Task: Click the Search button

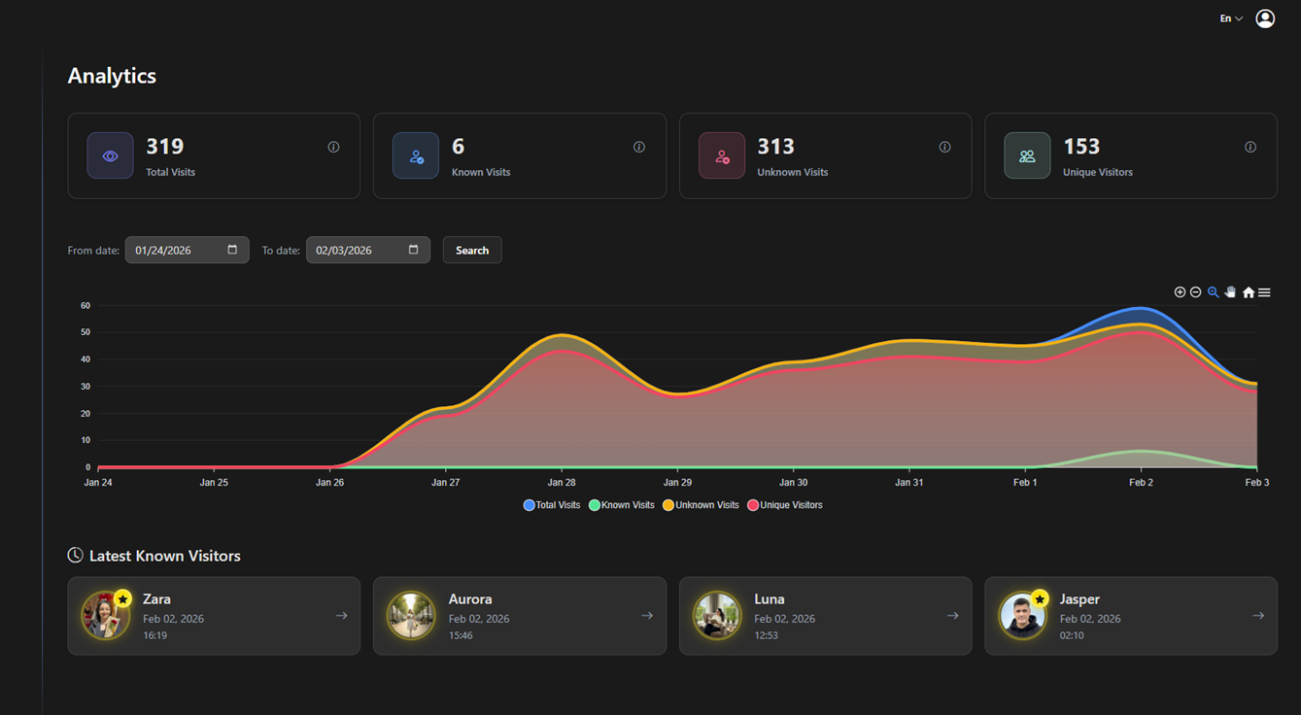Action: (x=471, y=250)
